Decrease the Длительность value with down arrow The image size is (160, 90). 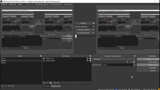click(134, 65)
